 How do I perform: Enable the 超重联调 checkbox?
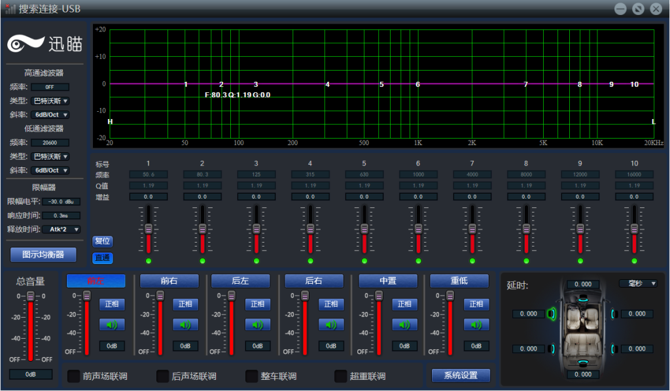(x=340, y=376)
